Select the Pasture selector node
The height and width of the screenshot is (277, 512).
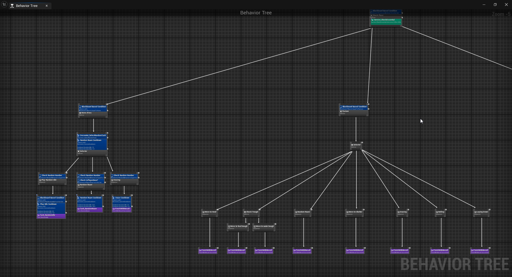(x=353, y=112)
